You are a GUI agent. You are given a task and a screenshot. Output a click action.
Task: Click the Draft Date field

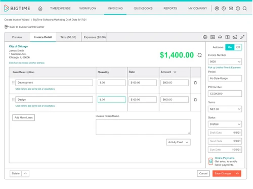click(225, 133)
